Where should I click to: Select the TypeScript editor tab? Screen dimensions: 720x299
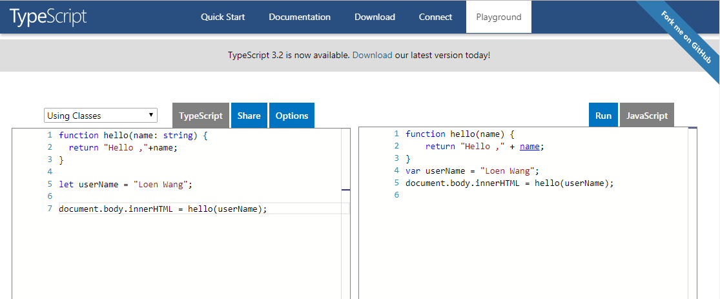click(x=201, y=116)
